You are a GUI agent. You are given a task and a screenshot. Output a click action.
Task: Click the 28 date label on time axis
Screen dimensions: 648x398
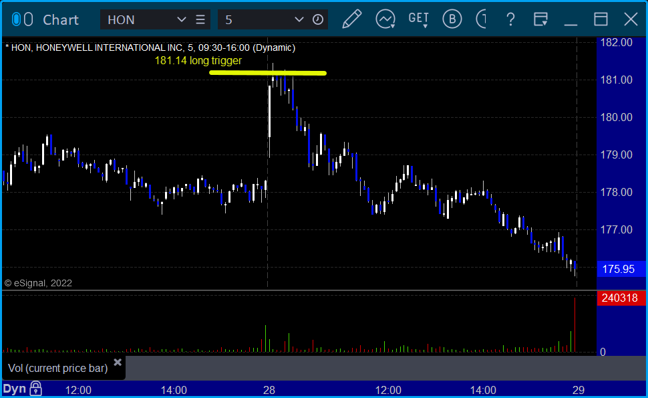[x=269, y=390]
